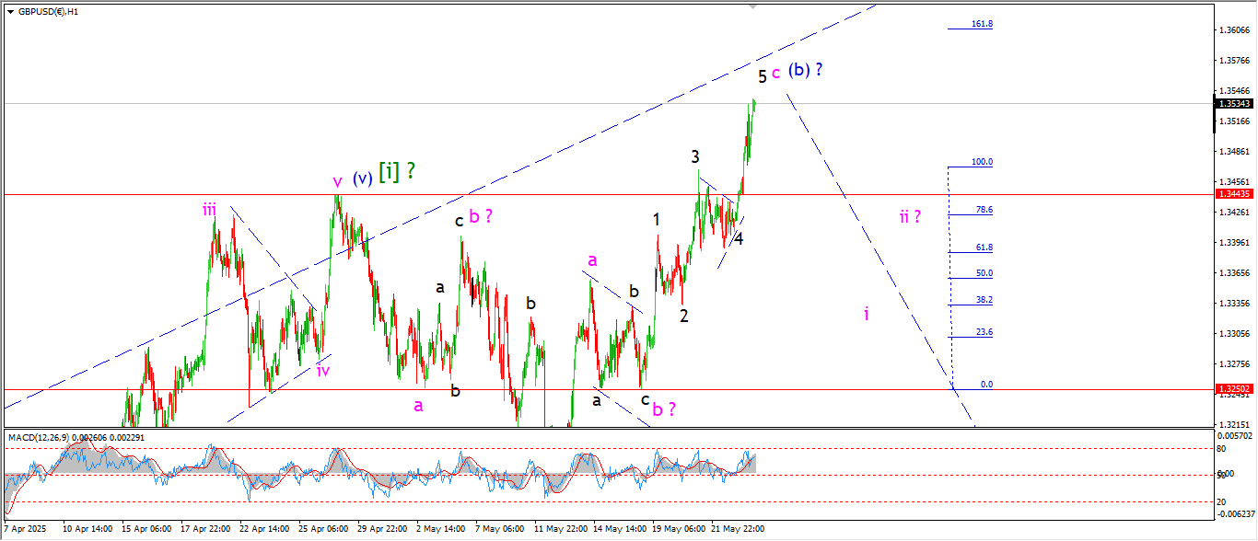Click the magenta ii ? wave label

[x=910, y=217]
